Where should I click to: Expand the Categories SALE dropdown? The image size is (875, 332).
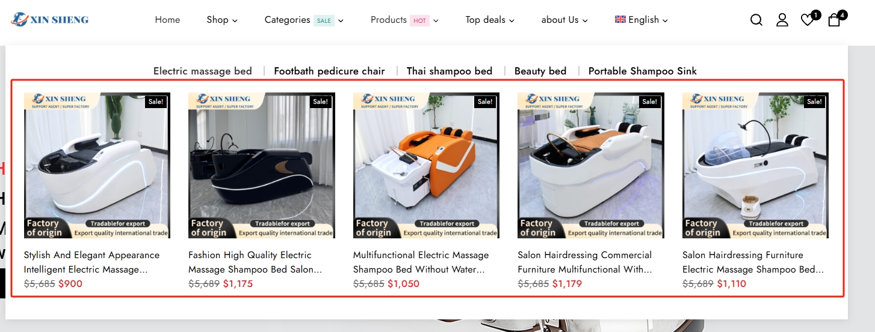click(x=304, y=20)
